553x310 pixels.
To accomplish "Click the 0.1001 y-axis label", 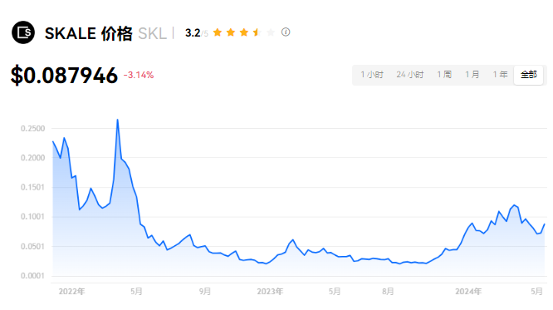I will pyautogui.click(x=33, y=216).
